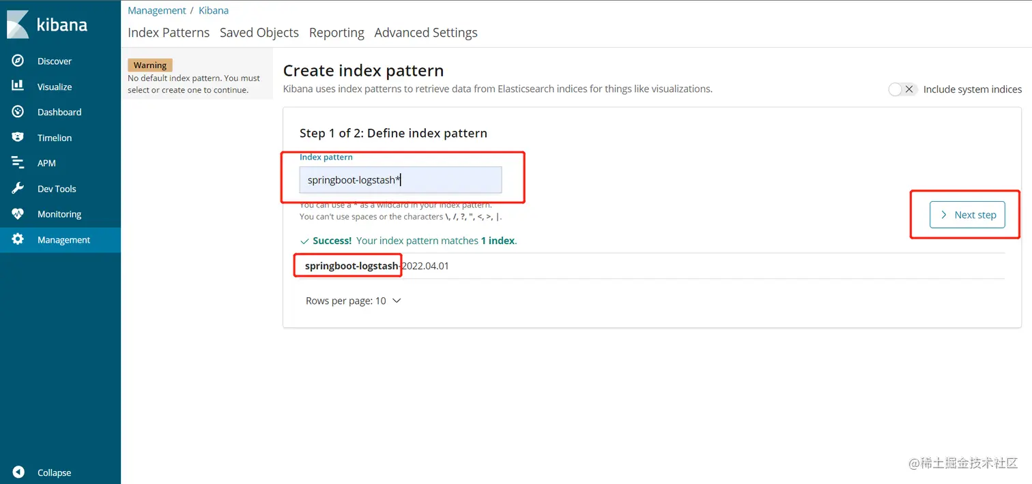Click the Warning badge

(150, 65)
